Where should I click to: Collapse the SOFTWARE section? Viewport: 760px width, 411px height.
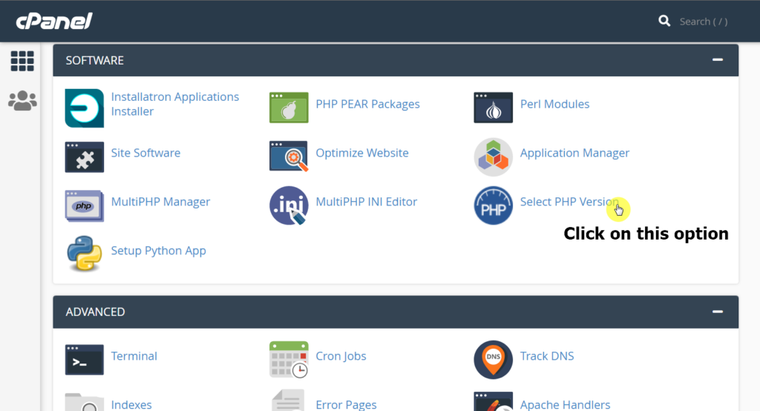[718, 59]
